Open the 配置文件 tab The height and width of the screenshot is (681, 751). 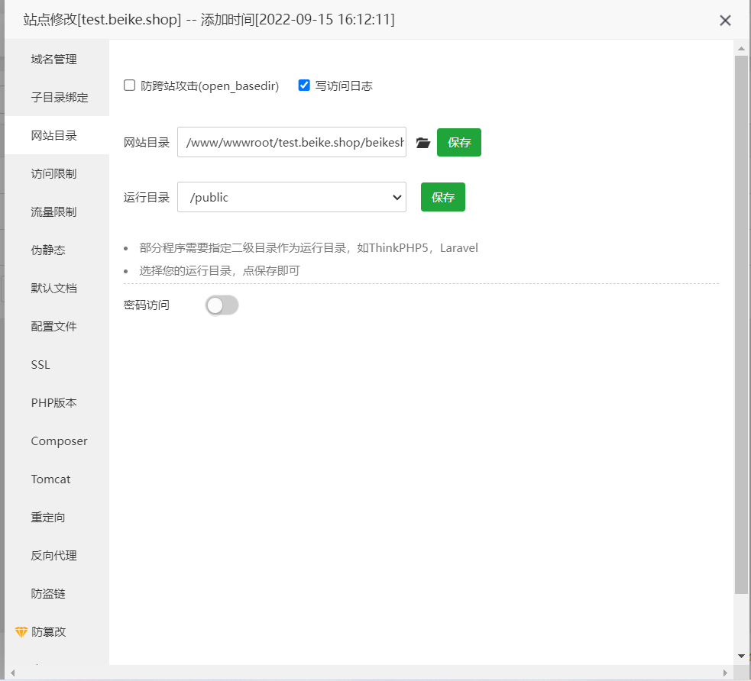coord(57,327)
